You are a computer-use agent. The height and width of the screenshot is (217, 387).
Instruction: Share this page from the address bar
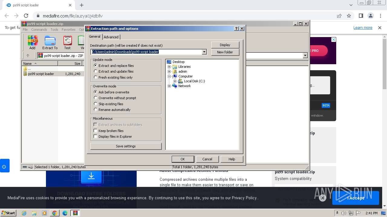point(339,16)
